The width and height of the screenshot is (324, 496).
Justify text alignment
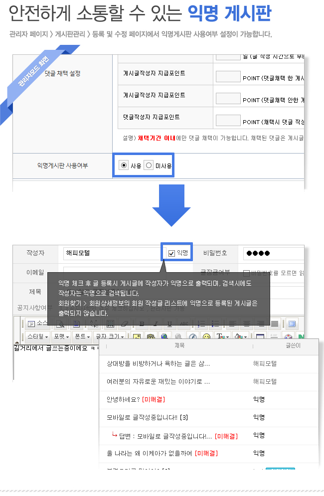coord(275,324)
